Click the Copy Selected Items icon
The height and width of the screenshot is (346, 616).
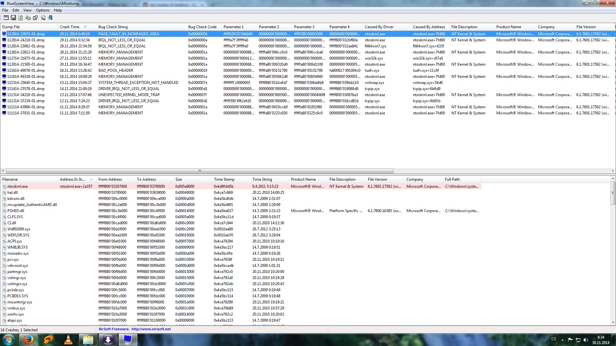click(x=28, y=18)
